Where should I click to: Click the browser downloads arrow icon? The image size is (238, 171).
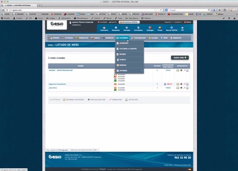coord(214,10)
